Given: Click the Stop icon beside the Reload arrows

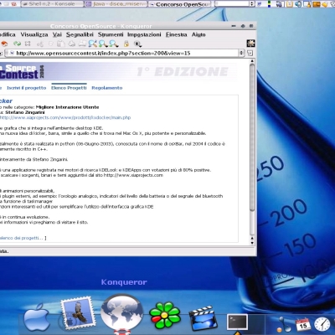Looking at the screenshot, I should tap(28, 44).
